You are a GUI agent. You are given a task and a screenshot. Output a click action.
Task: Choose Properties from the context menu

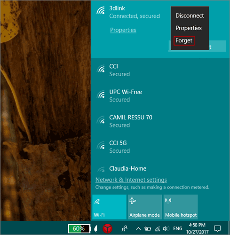189,28
